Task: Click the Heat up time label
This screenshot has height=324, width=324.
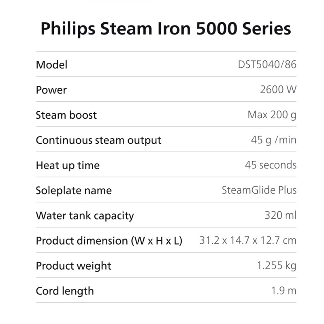Action: pos(67,165)
